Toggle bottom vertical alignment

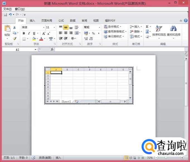(71, 28)
